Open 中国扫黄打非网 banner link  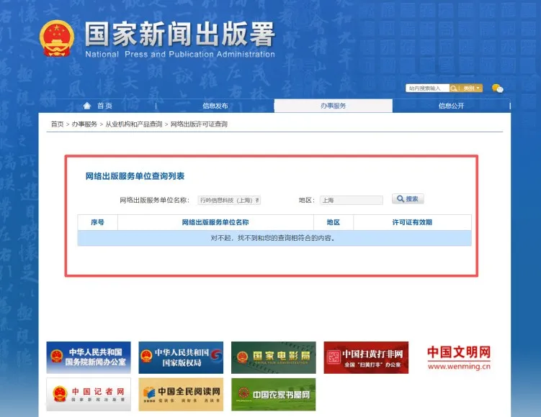(x=366, y=357)
